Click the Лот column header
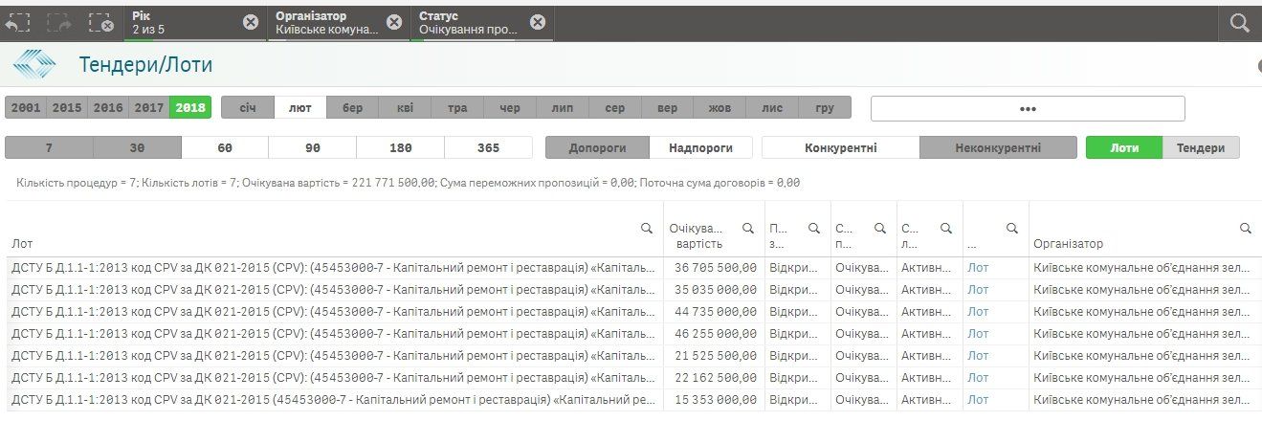 click(x=22, y=244)
